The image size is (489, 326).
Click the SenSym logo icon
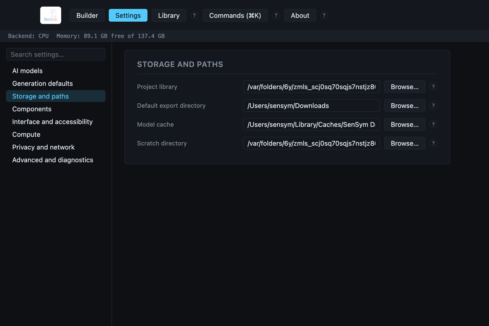(x=51, y=15)
